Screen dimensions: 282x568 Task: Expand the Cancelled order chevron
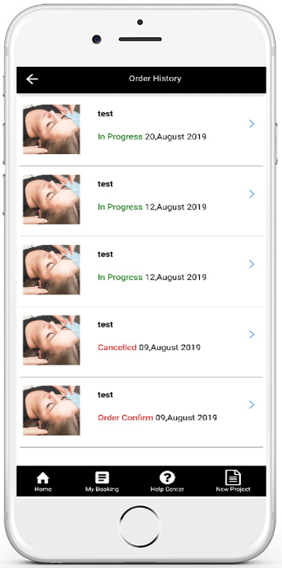251,334
